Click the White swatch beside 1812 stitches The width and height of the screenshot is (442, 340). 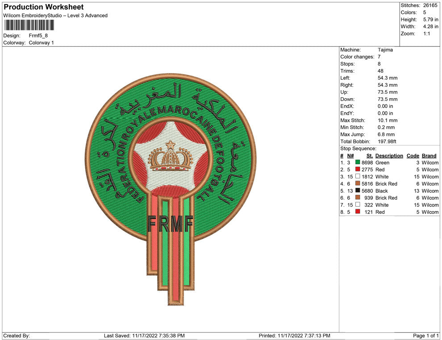point(358,176)
